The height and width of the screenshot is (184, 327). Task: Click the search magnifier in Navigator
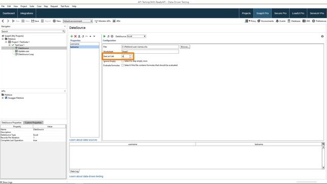point(63,31)
